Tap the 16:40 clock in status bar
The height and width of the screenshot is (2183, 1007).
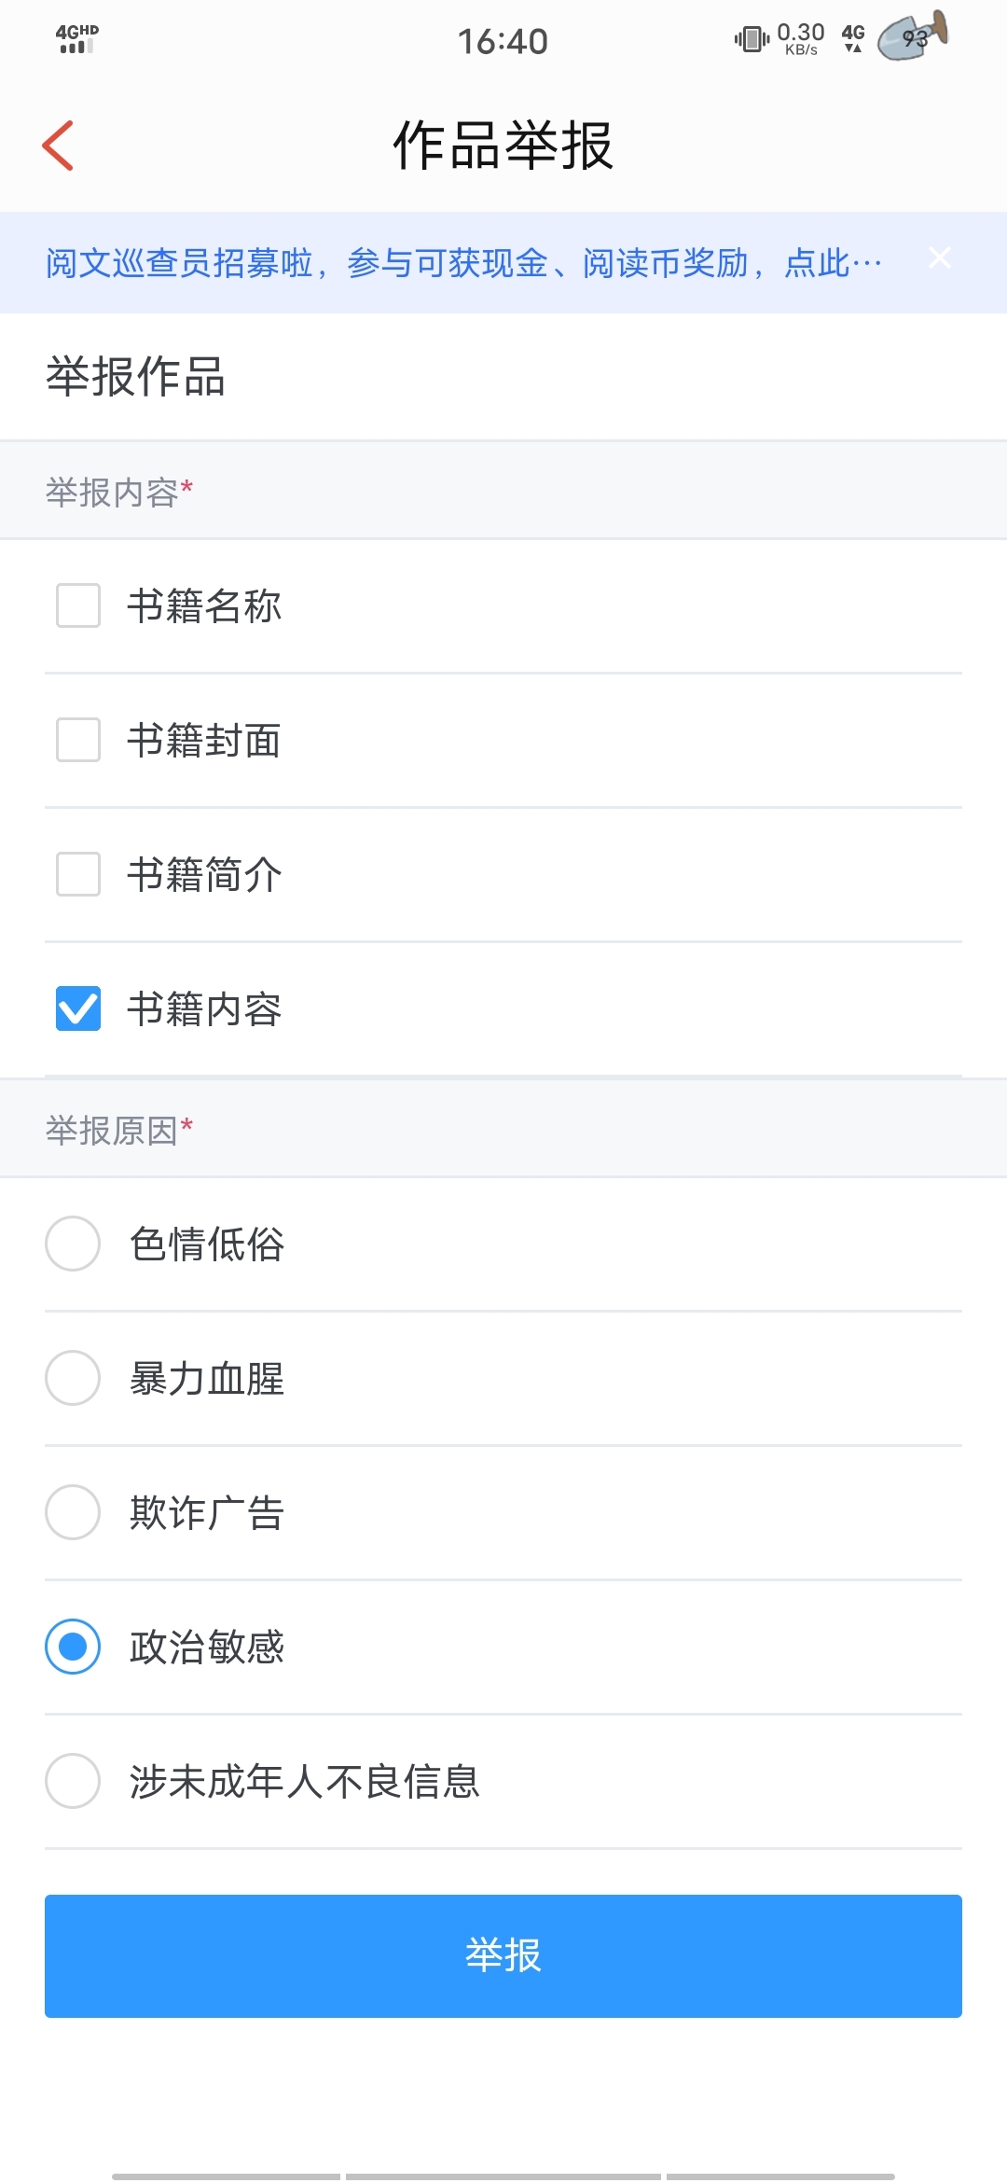click(503, 41)
